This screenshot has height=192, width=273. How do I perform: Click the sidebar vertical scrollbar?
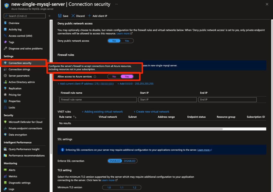pos(51,87)
